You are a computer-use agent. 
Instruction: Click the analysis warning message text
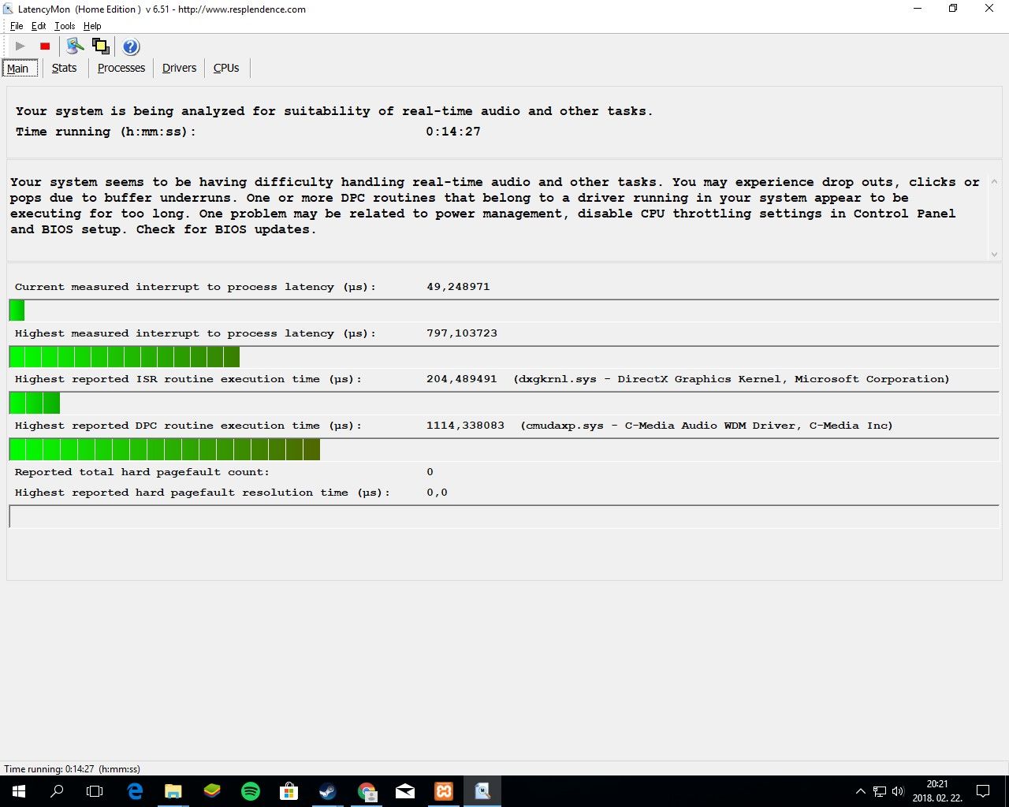tap(495, 206)
